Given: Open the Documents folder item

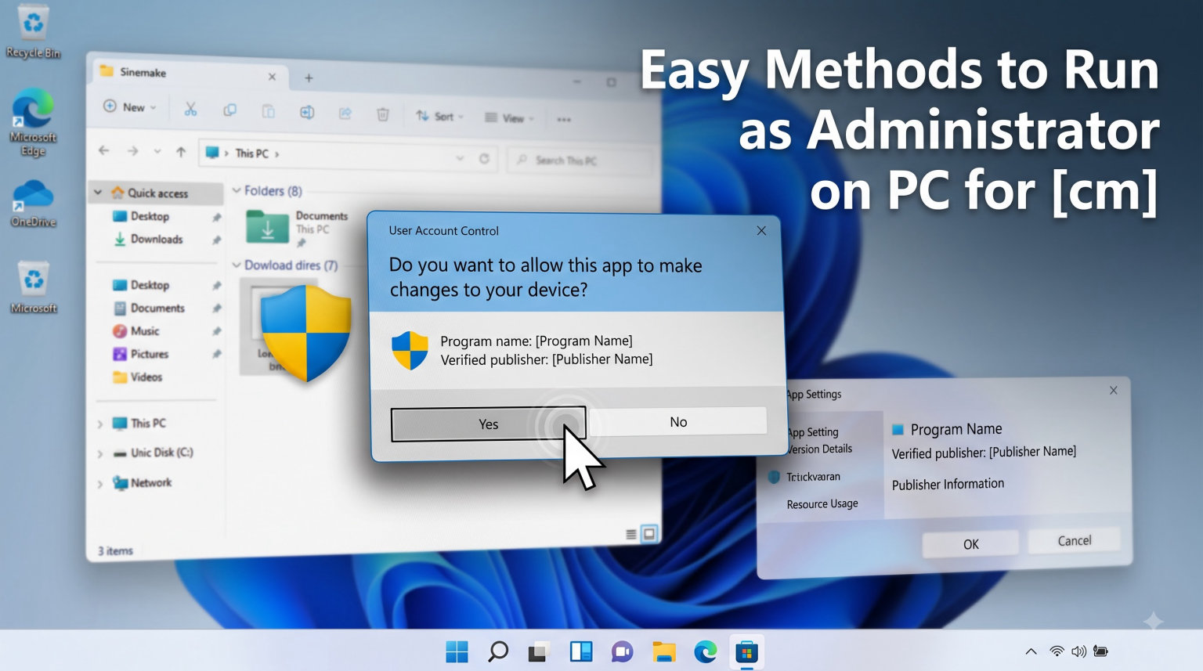Looking at the screenshot, I should point(296,227).
